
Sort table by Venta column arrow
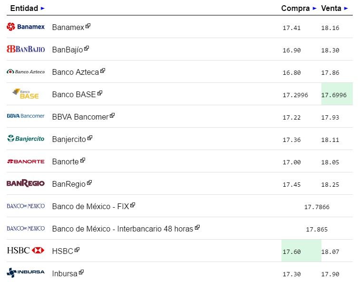click(x=346, y=9)
